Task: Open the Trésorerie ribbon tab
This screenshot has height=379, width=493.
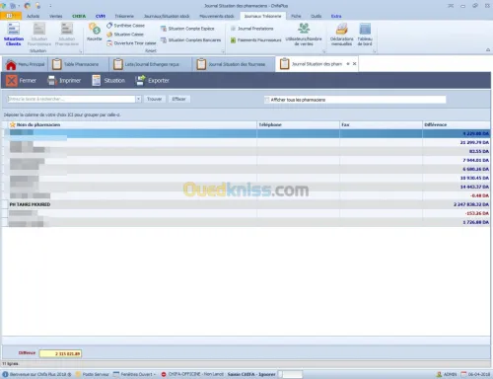Action: pos(124,16)
